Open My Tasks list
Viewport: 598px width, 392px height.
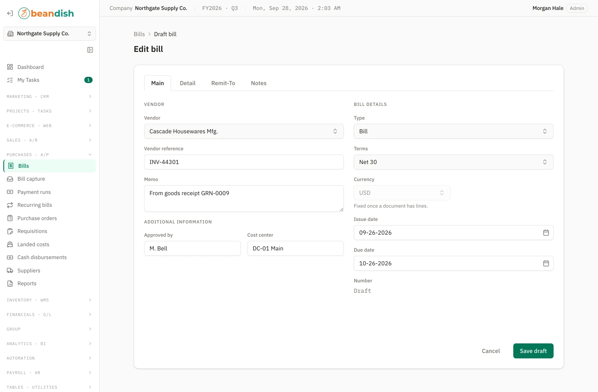pos(49,80)
